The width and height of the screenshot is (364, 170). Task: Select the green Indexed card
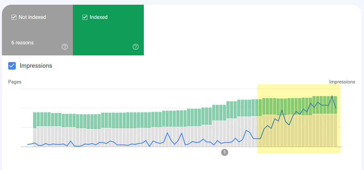pyautogui.click(x=109, y=30)
